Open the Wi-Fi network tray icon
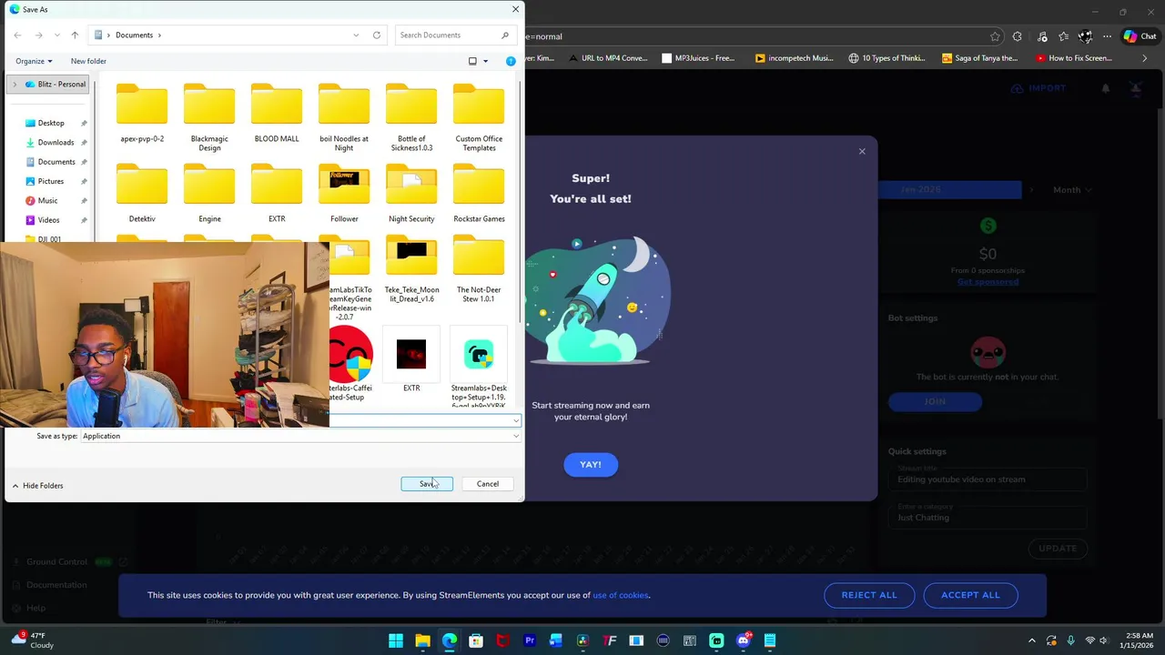 [1090, 640]
